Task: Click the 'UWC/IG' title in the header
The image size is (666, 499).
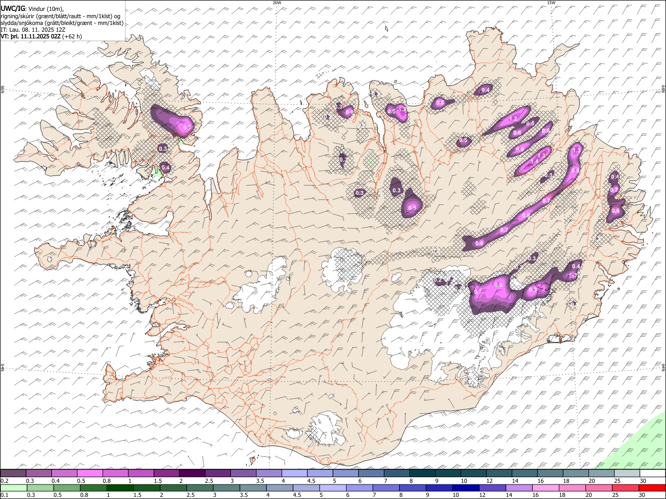Action: tap(12, 8)
